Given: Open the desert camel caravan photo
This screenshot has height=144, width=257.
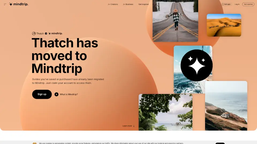Looking at the screenshot, I should coord(224,25).
